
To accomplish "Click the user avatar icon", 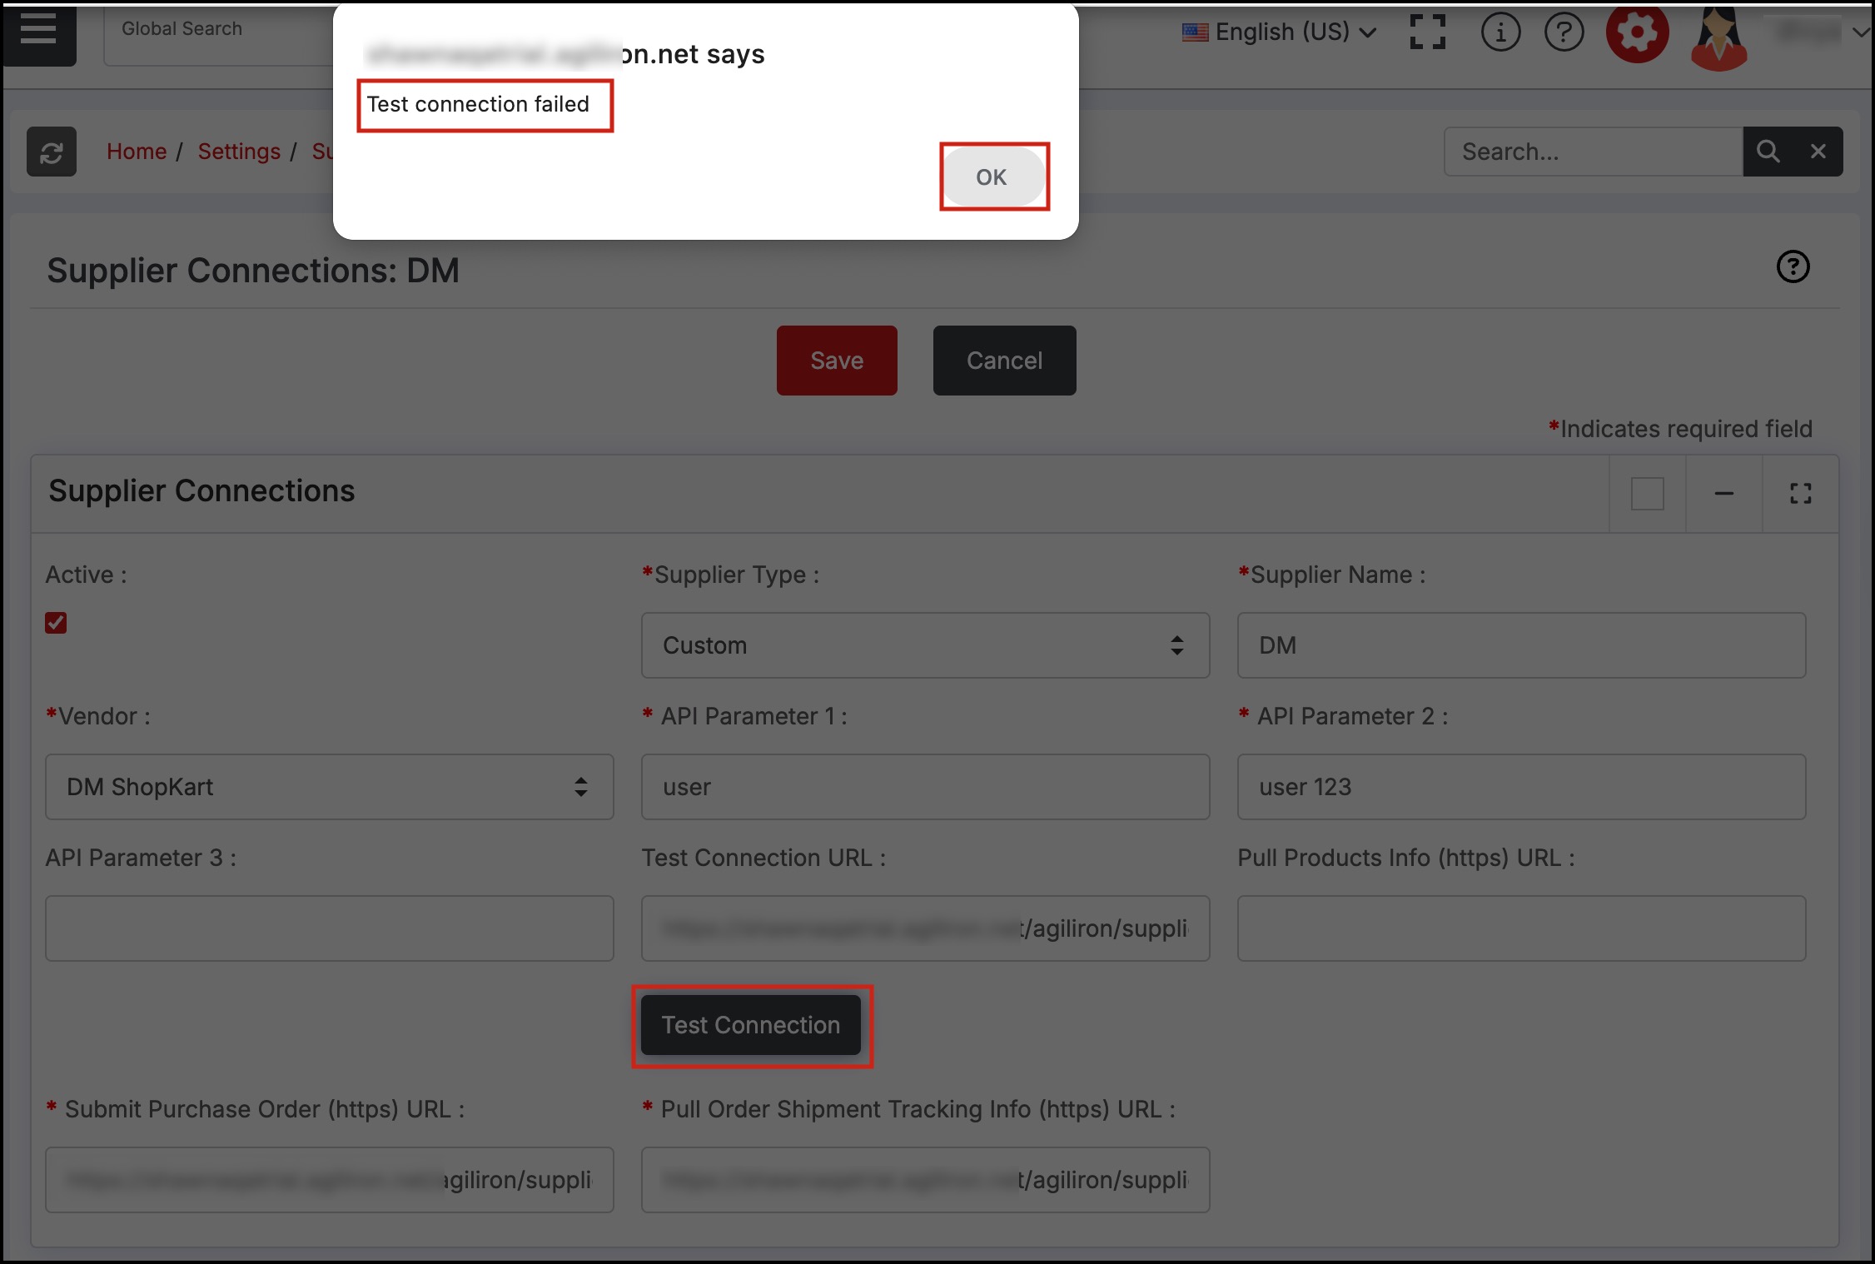I will click(x=1718, y=37).
